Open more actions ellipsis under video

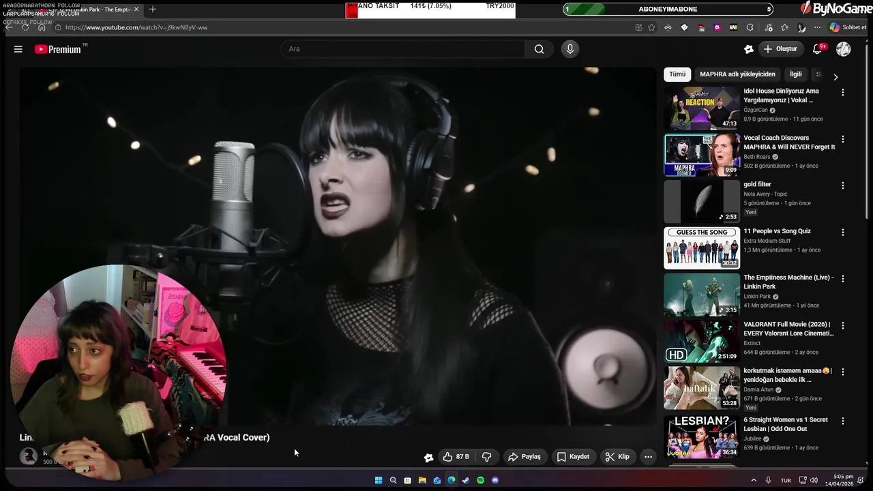[x=649, y=457]
